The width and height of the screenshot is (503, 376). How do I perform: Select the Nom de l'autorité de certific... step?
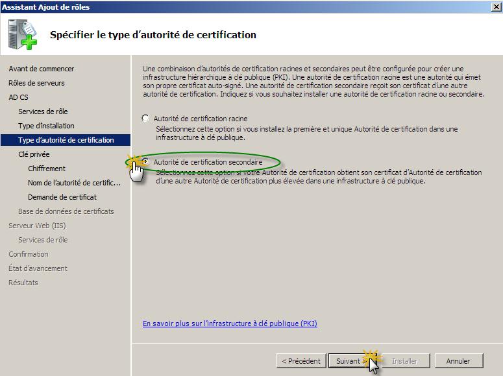74,183
